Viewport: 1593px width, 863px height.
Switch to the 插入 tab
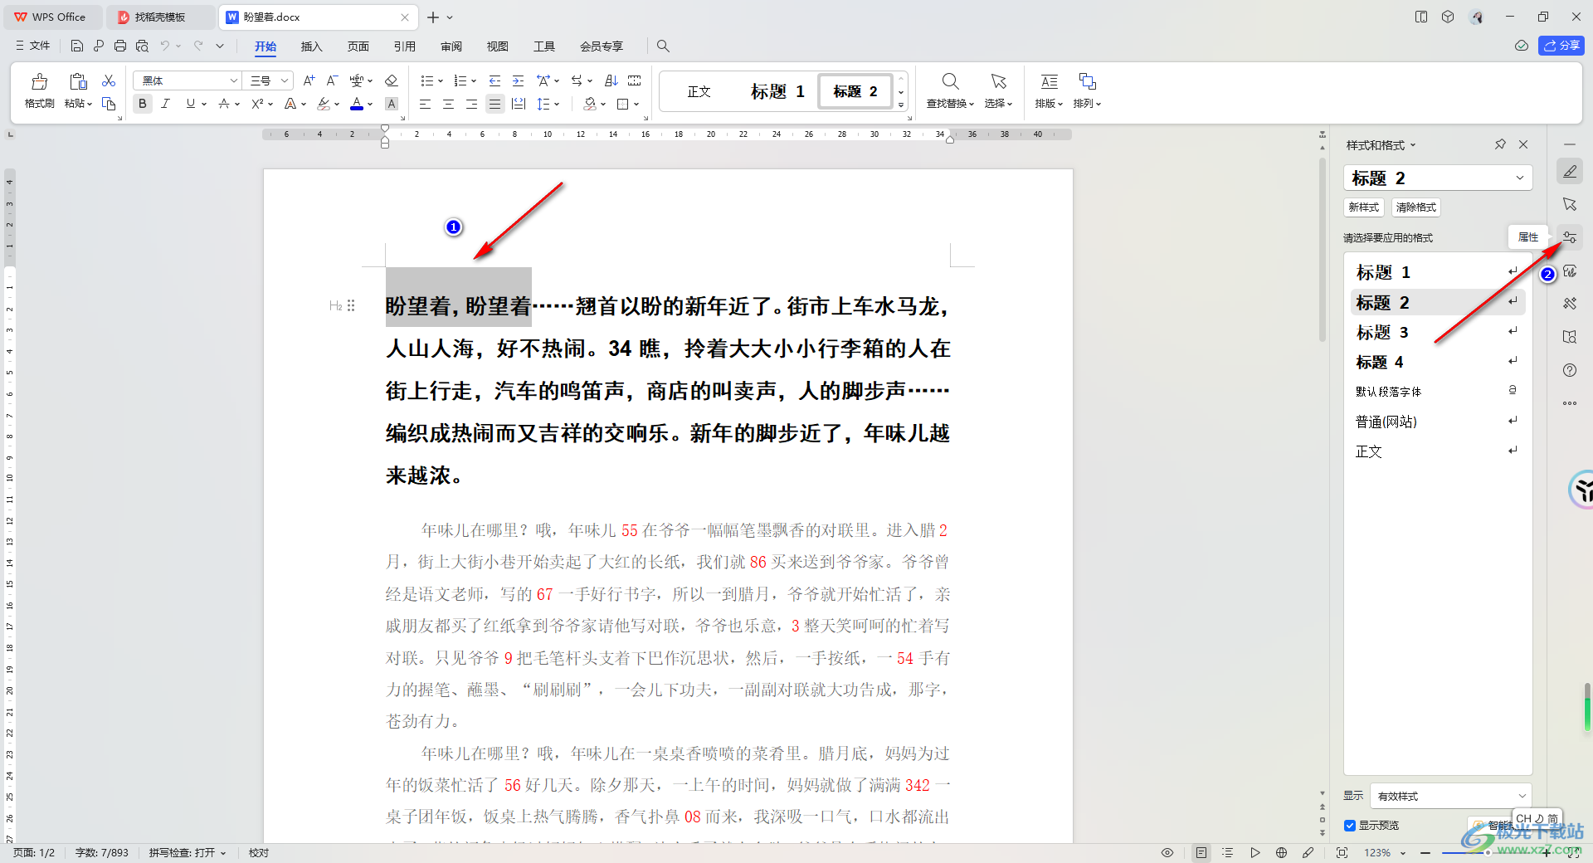pos(311,46)
